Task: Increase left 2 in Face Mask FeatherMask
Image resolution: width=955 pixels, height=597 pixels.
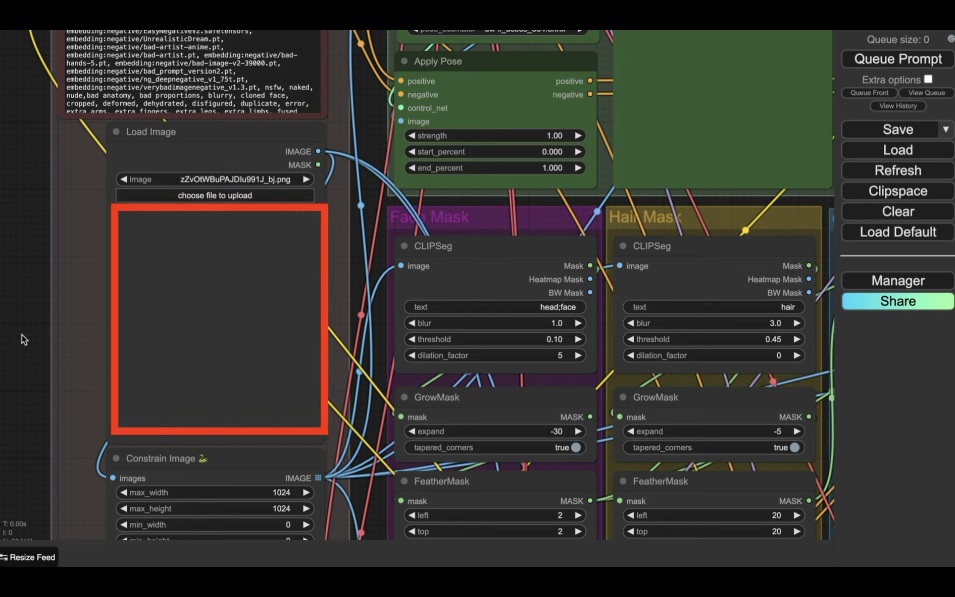Action: [x=578, y=515]
